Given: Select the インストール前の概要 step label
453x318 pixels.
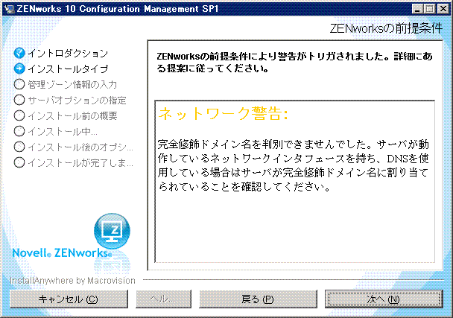Looking at the screenshot, I should [x=72, y=115].
